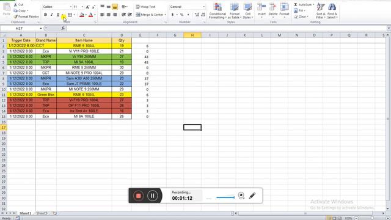Open the Orientation text rotation menu
The height and width of the screenshot is (220, 391).
(x=125, y=7)
